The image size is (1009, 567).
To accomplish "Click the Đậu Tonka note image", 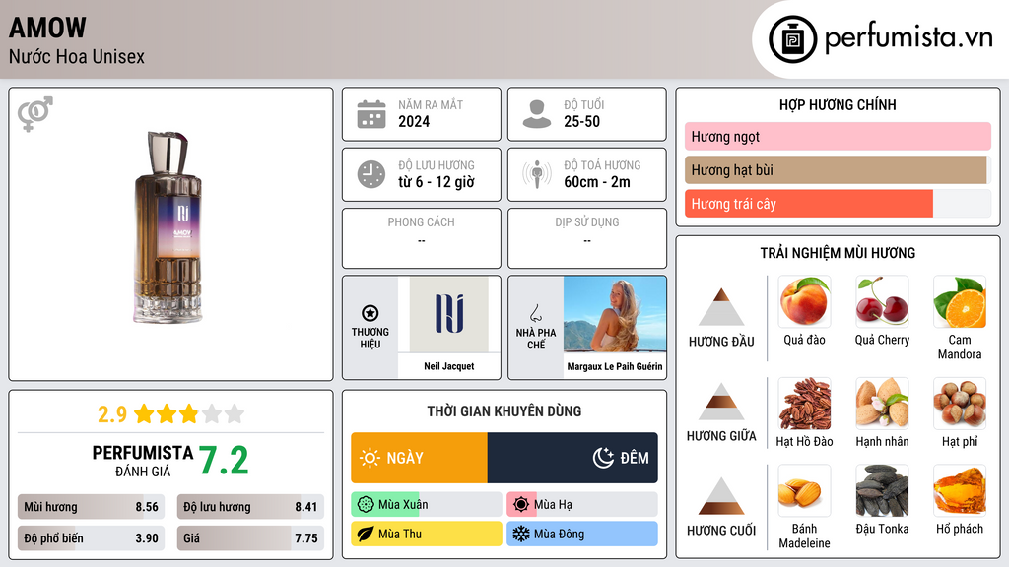I will [882, 490].
